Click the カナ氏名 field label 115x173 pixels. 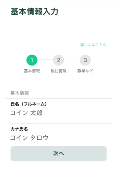pos(19,129)
